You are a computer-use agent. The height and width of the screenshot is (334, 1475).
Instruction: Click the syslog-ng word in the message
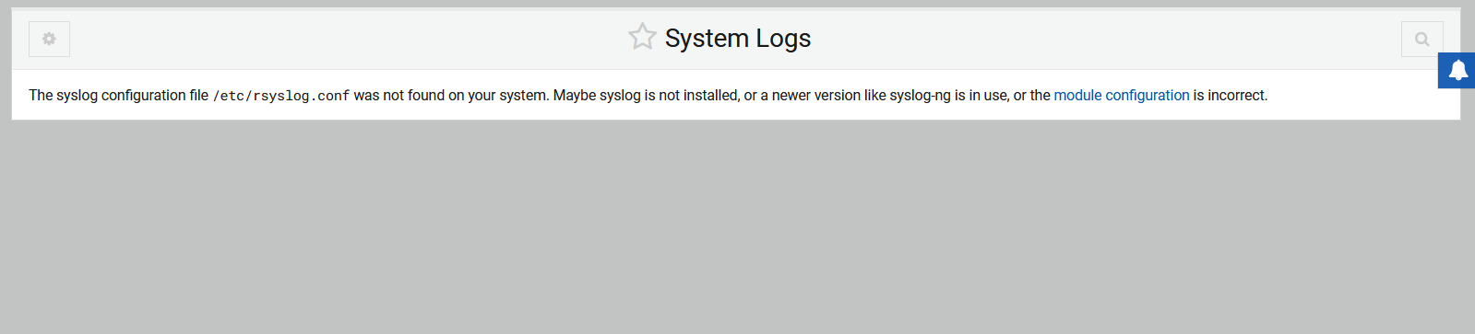[x=920, y=96]
